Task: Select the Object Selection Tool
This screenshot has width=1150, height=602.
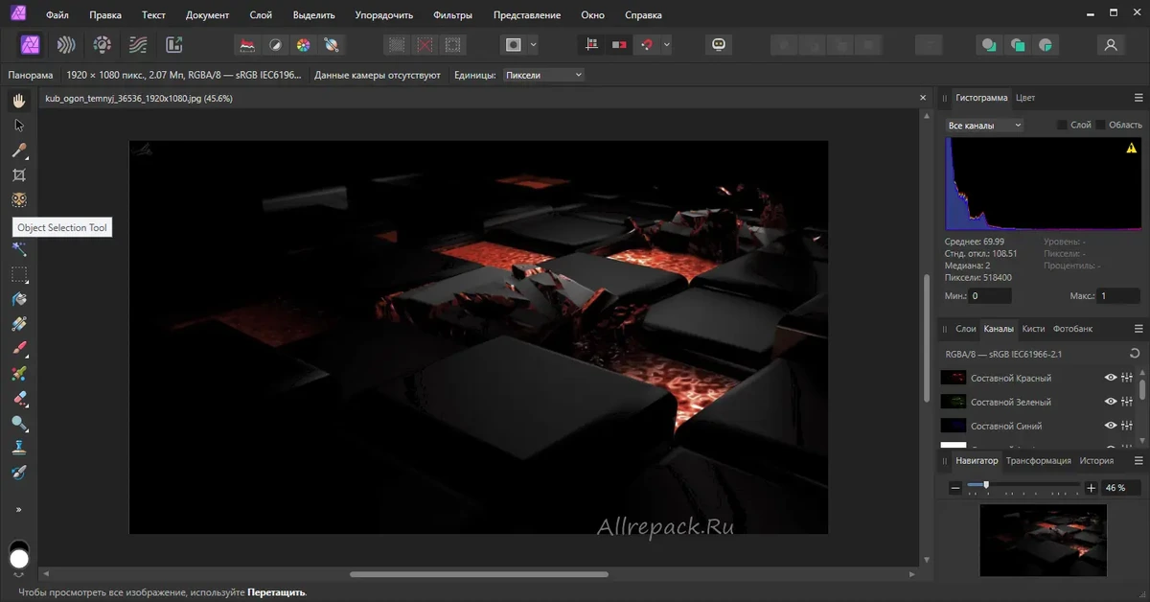Action: [x=18, y=200]
